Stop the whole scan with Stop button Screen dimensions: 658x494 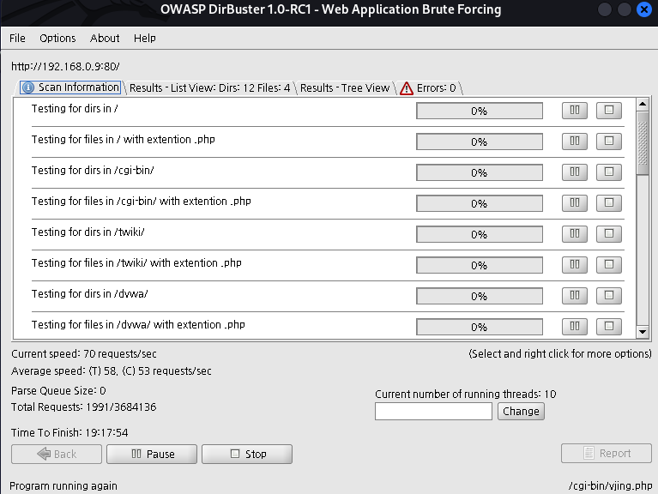click(x=247, y=455)
